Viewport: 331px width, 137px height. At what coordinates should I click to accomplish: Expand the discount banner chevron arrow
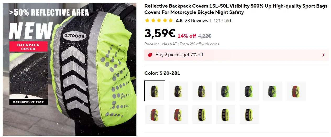(x=323, y=55)
